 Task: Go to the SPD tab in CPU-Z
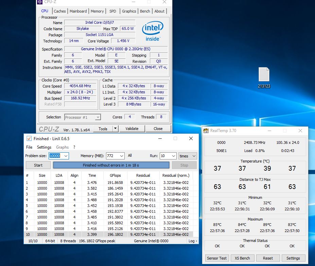coord(113,11)
